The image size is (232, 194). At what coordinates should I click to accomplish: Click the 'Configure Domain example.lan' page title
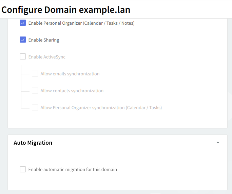coord(66,9)
